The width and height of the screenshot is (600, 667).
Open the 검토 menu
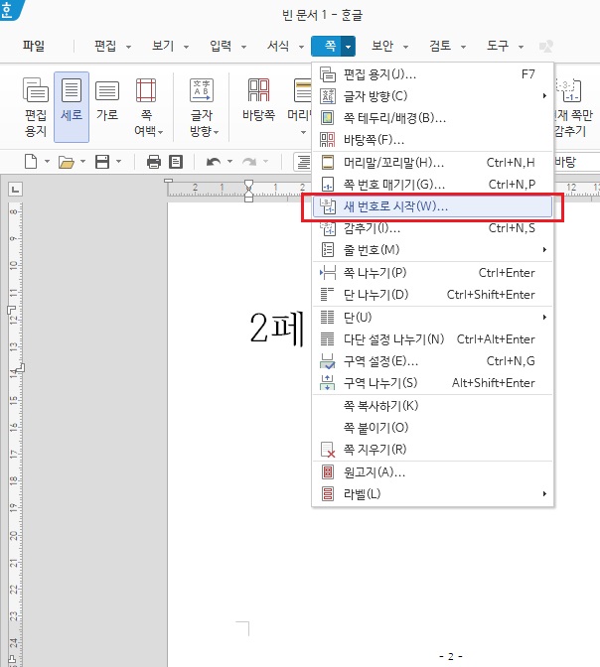pos(440,46)
